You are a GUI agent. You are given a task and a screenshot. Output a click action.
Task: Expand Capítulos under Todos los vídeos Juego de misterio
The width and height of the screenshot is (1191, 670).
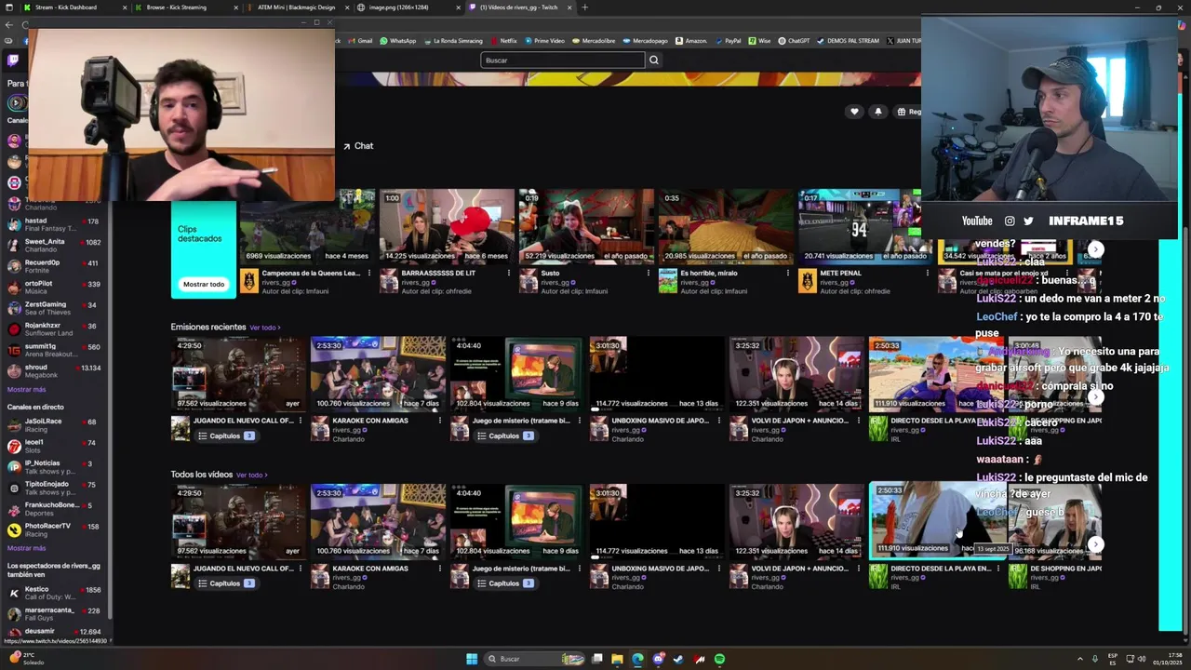pyautogui.click(x=506, y=583)
